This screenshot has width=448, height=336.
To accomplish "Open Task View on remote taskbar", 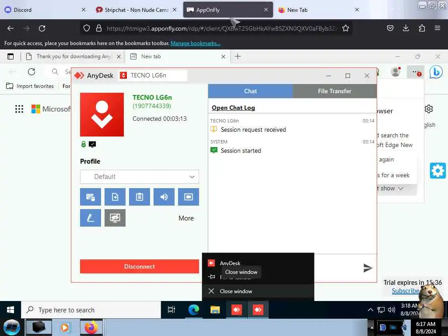I will pos(171,310).
